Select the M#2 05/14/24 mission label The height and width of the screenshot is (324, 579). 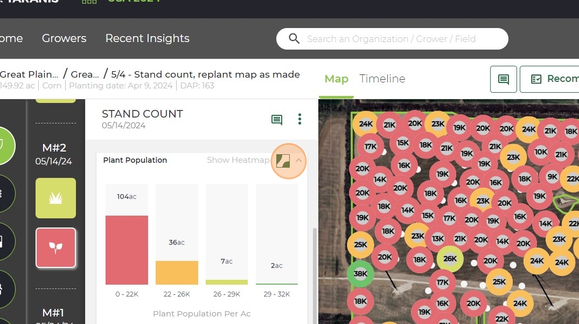[x=54, y=154]
